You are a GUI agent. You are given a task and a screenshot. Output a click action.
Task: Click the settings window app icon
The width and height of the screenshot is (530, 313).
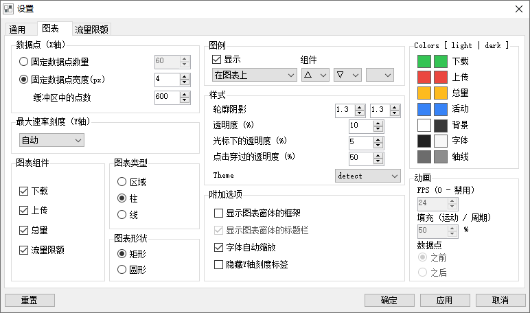8,9
